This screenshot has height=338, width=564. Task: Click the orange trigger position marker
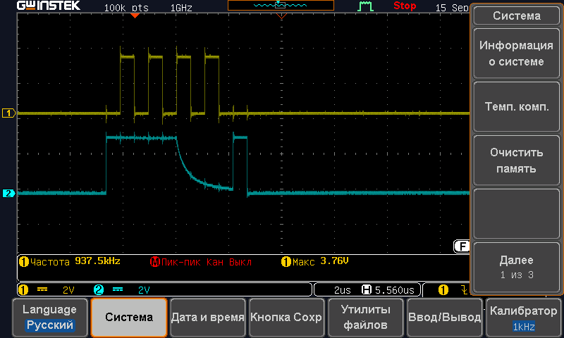[135, 15]
